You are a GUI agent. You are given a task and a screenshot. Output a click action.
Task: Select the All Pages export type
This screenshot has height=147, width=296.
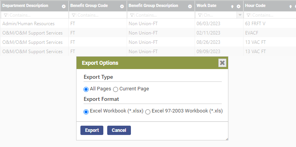[x=86, y=89]
